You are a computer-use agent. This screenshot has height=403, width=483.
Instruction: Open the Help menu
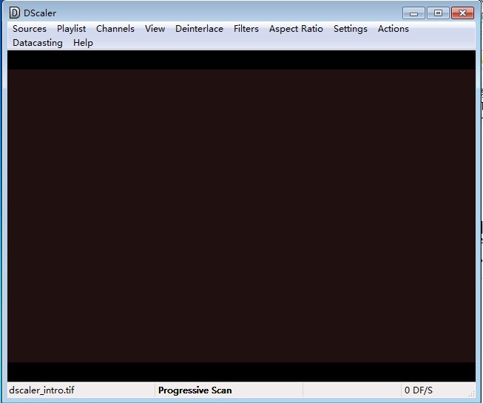click(x=83, y=43)
